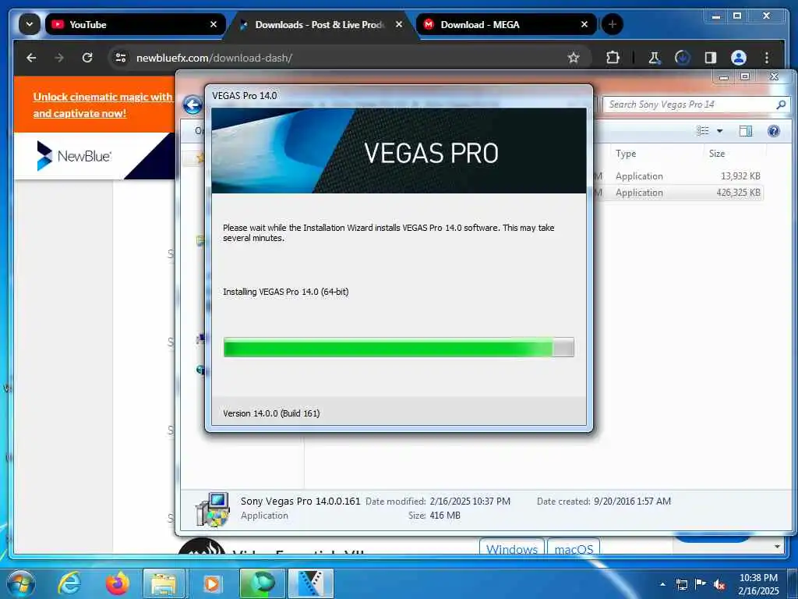Open the Action Center flag icon
Viewport: 798px width, 599px height.
coord(701,583)
